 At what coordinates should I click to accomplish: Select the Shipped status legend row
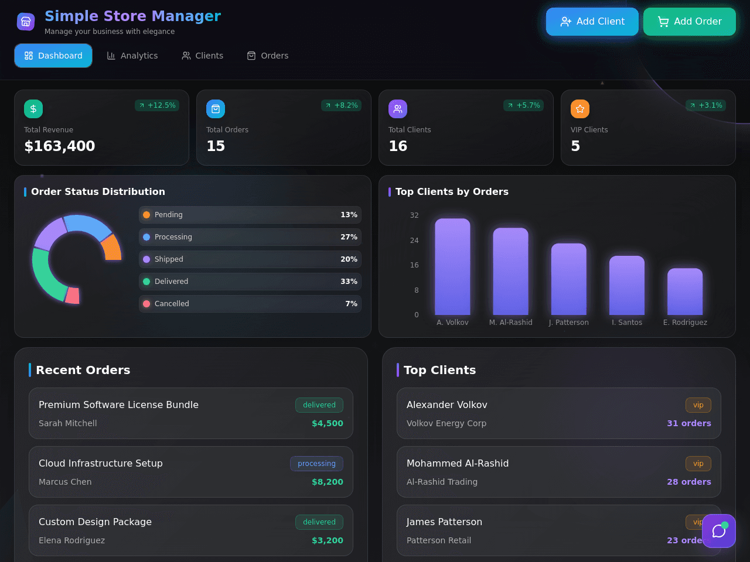pyautogui.click(x=250, y=259)
